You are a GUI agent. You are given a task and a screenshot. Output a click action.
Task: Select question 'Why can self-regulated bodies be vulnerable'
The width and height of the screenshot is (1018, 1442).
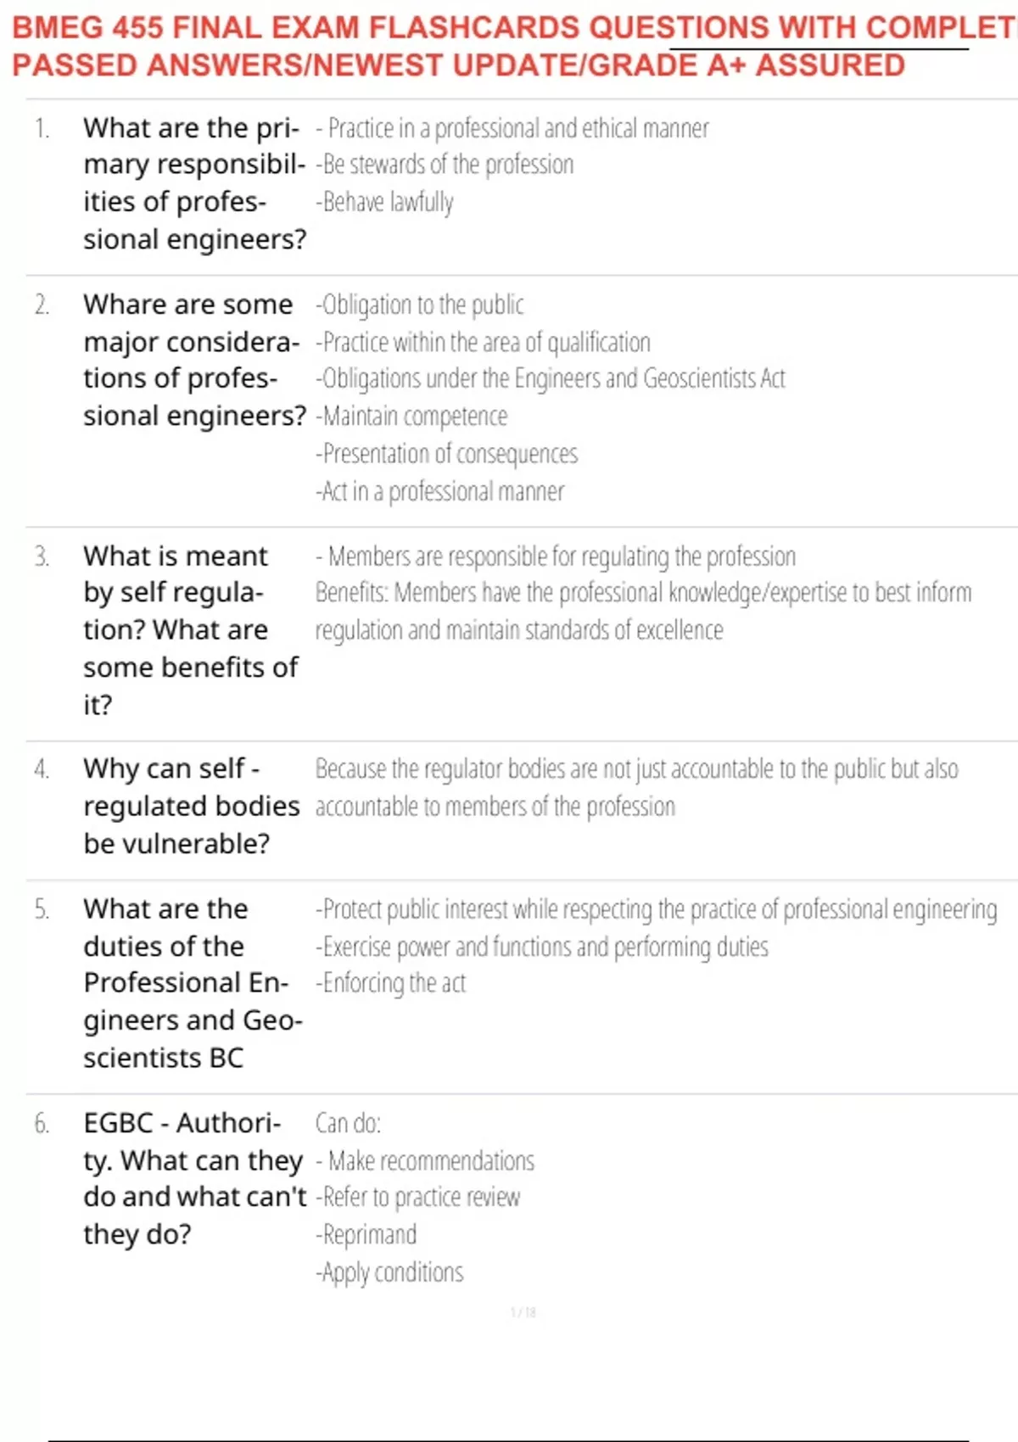[x=192, y=806]
